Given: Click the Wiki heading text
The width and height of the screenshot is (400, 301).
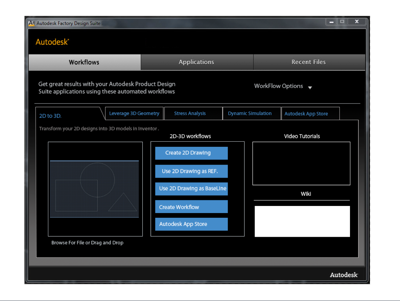Looking at the screenshot, I should tap(306, 194).
